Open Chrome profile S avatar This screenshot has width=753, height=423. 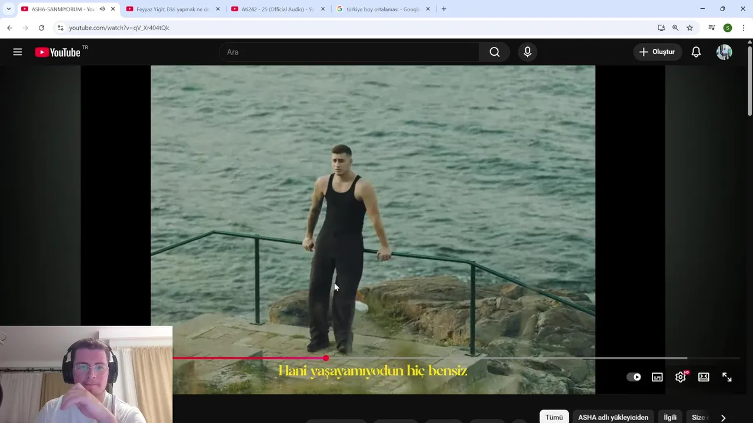point(728,28)
